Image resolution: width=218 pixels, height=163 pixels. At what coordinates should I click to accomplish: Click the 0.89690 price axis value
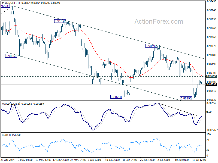212,64
